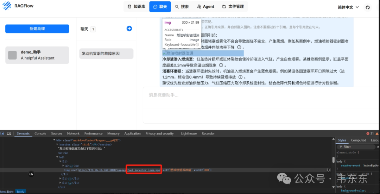Click the DevTools Styles pane scrollbar
This screenshot has width=380, height=194.
[333, 160]
